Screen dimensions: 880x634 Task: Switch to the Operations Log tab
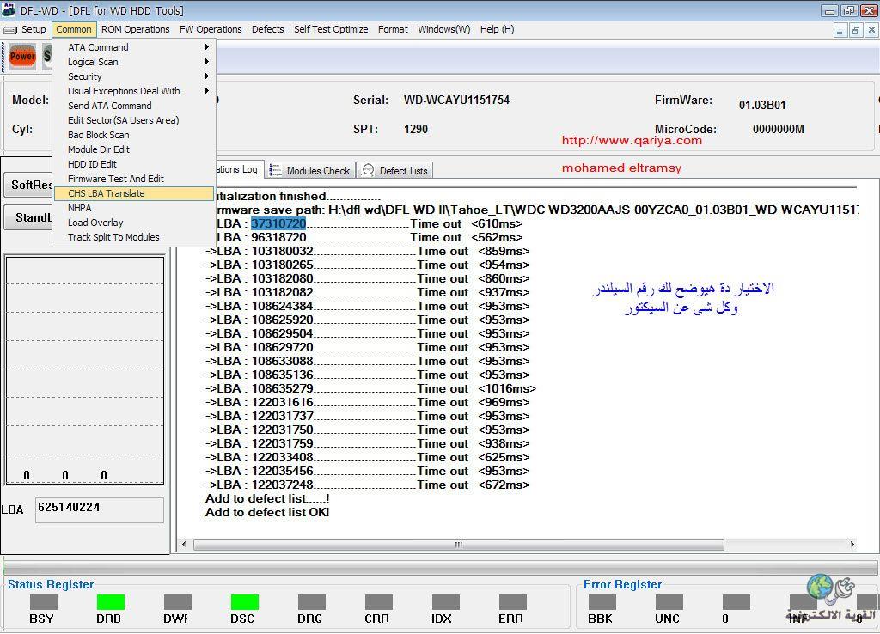[x=239, y=169]
